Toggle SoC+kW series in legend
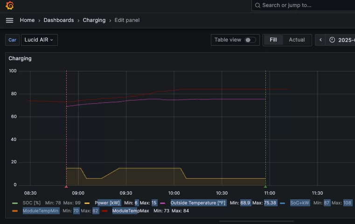 (299, 203)
